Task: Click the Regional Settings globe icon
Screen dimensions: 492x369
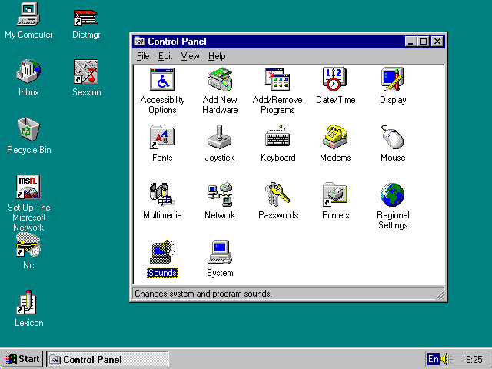Action: click(393, 195)
